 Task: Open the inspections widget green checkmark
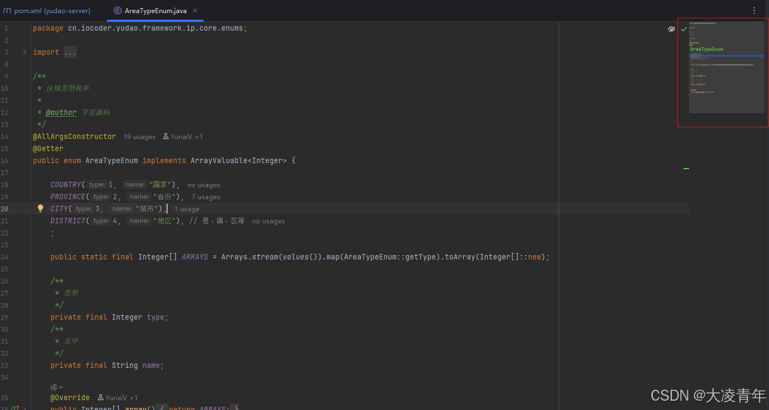click(684, 28)
